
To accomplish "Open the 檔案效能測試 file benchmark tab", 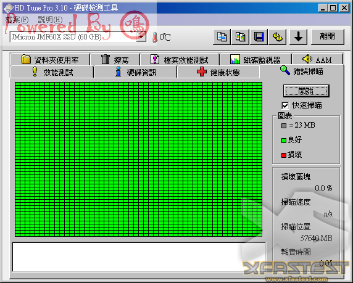I will [180, 60].
